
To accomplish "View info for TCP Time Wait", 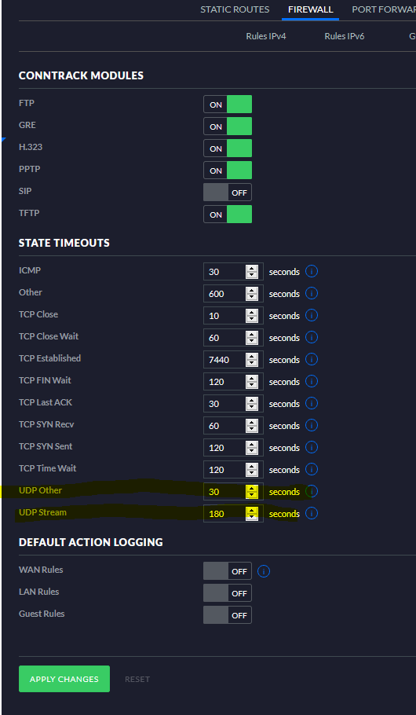I will [x=311, y=469].
